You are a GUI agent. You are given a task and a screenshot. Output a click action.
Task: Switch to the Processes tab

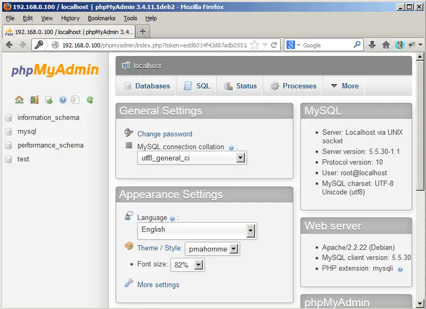click(292, 86)
